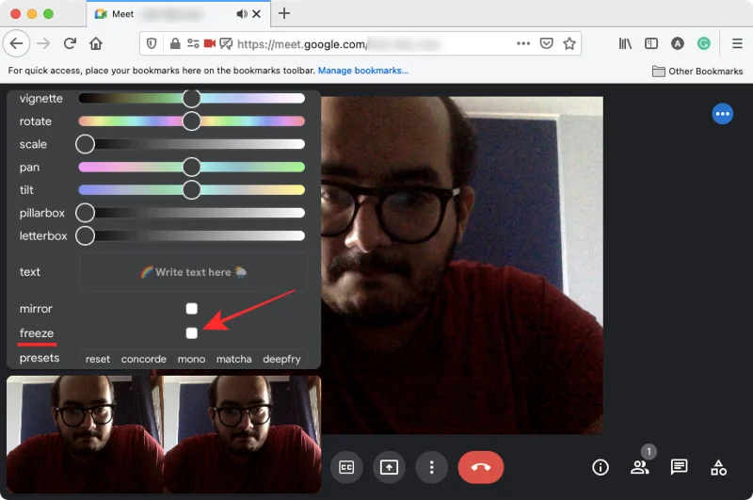Click the present screen icon
This screenshot has width=753, height=500.
(389, 467)
